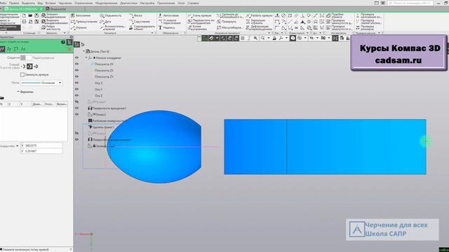Viewport: 449px width, 252px height.
Task: Select the Отрезок line tool
Action: point(79,28)
